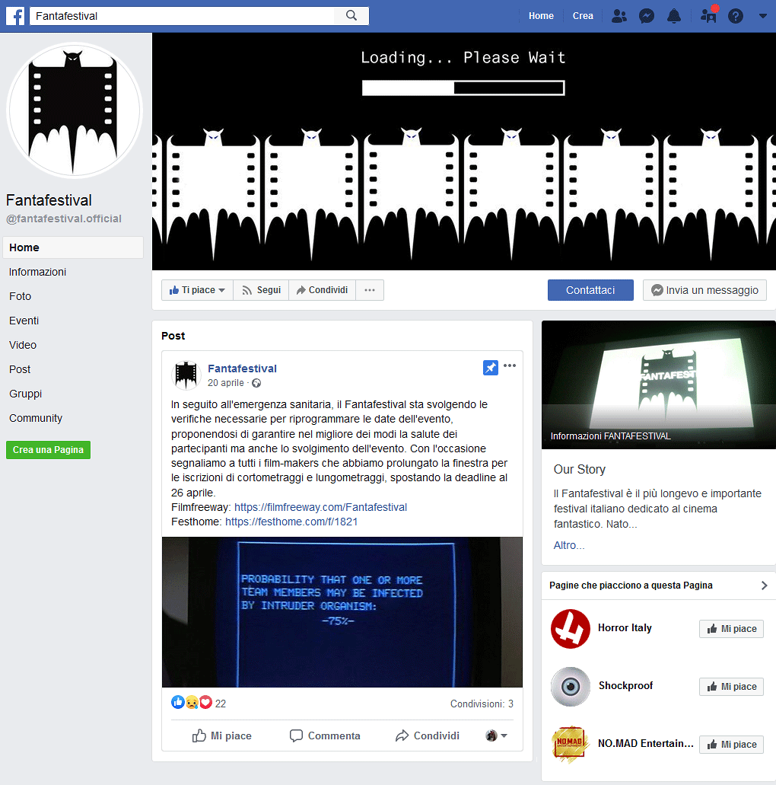Like the post with Mi piace

coord(221,736)
